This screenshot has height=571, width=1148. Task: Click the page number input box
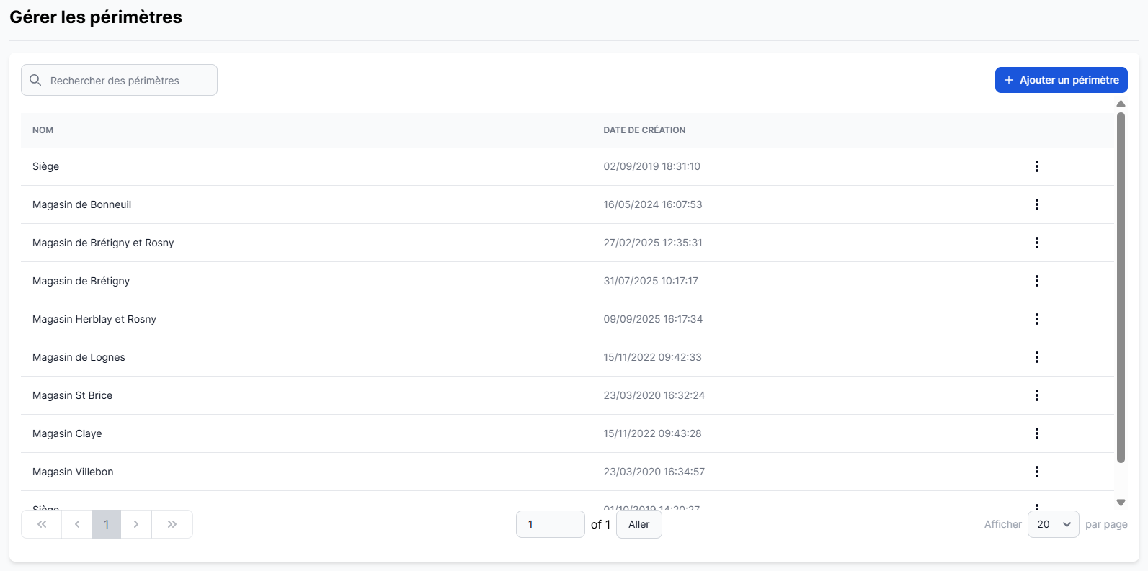coord(550,524)
